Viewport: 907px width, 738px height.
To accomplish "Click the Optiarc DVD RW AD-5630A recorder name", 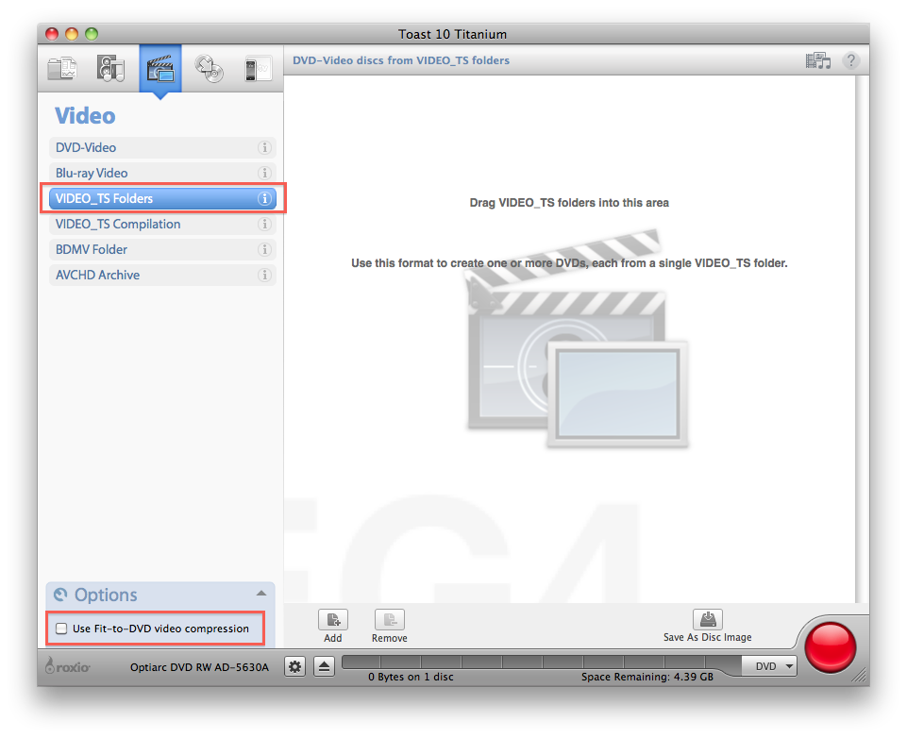I will pos(199,667).
